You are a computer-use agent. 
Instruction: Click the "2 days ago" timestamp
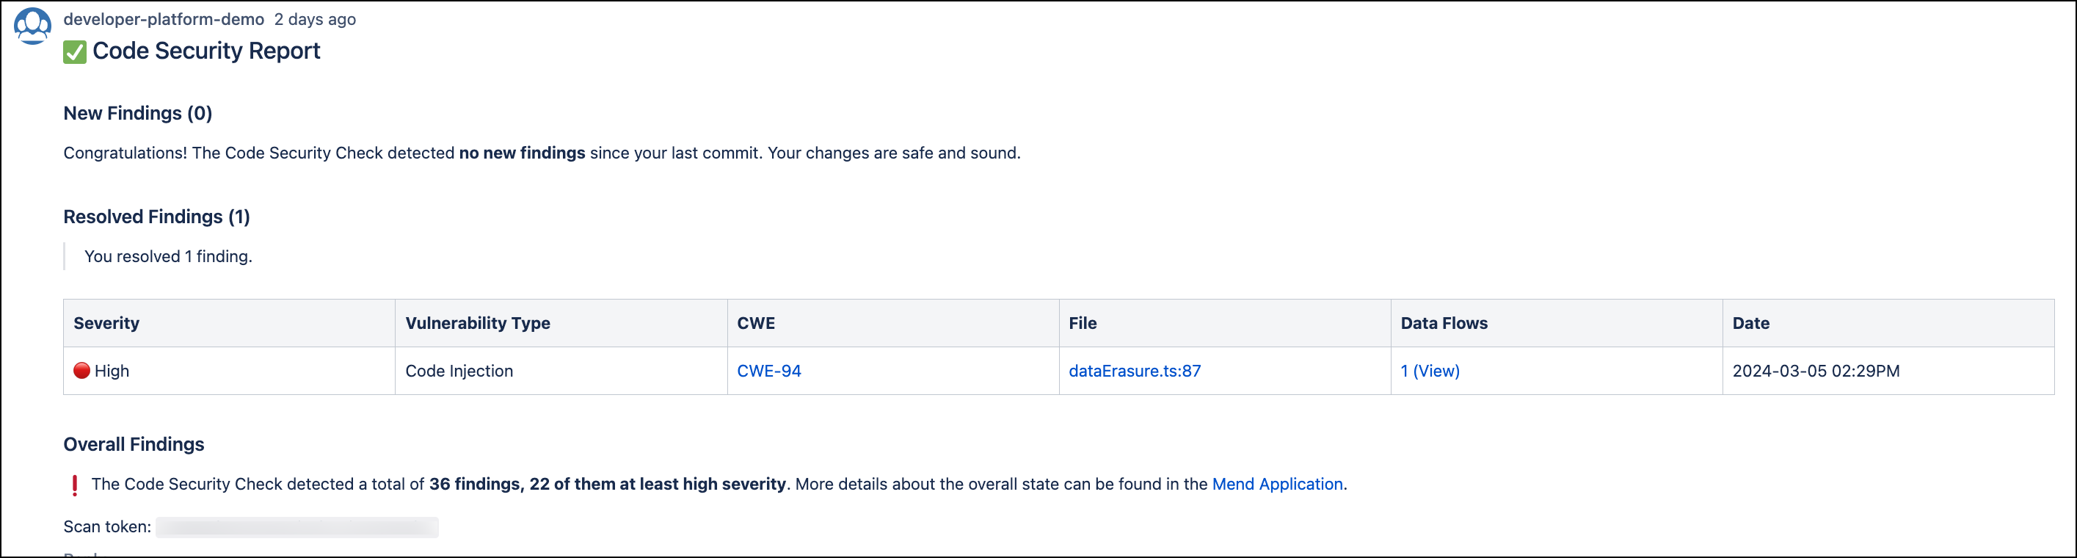tap(314, 19)
